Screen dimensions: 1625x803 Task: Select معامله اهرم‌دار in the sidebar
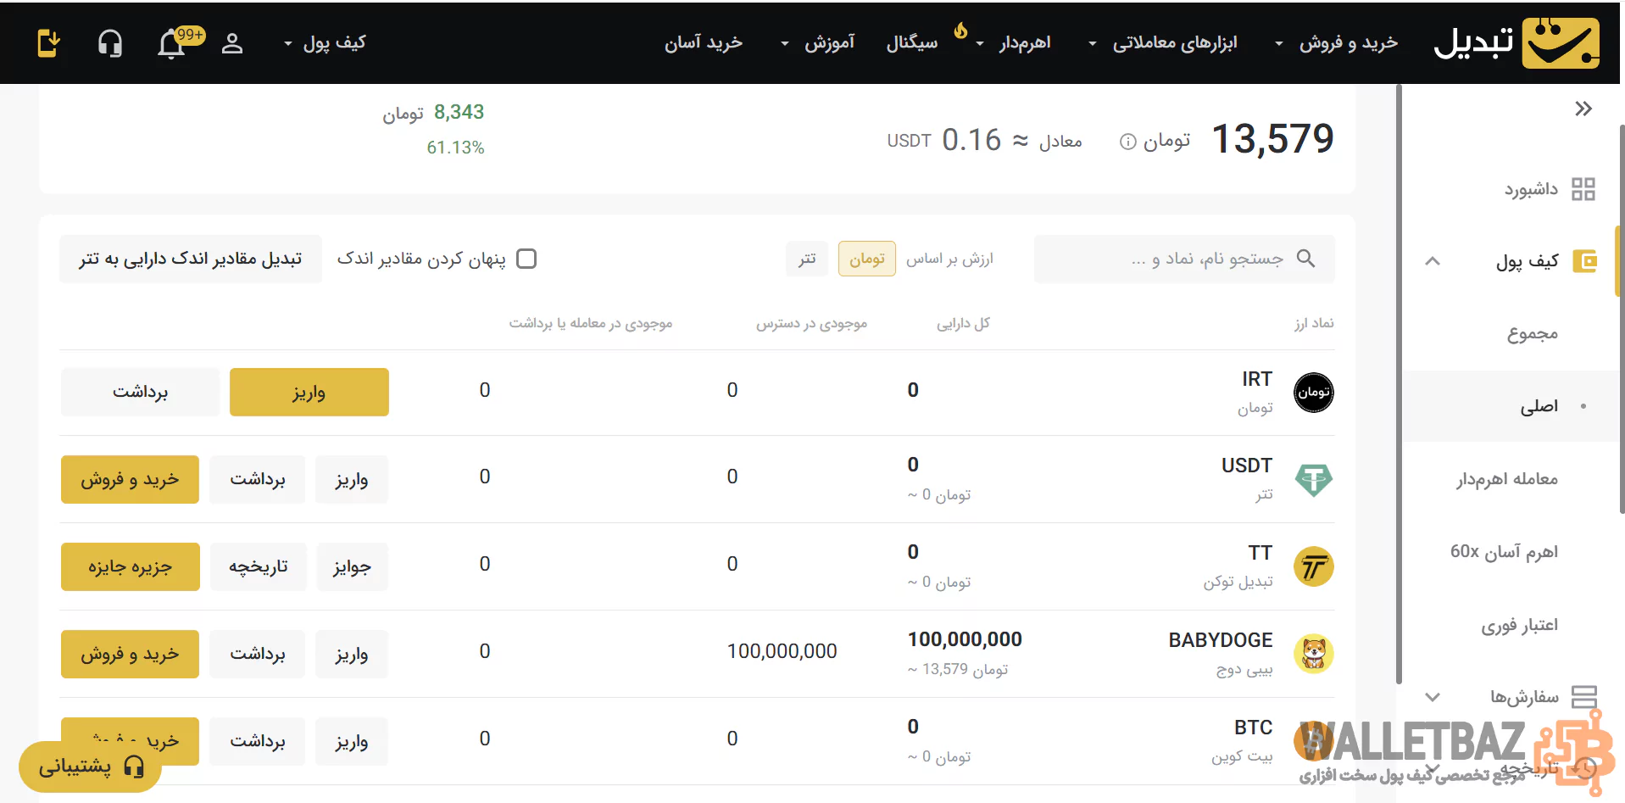click(1506, 479)
